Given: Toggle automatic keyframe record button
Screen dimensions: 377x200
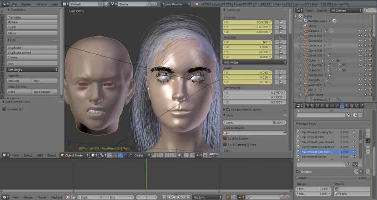Looking at the screenshot, I should pos(228,197).
